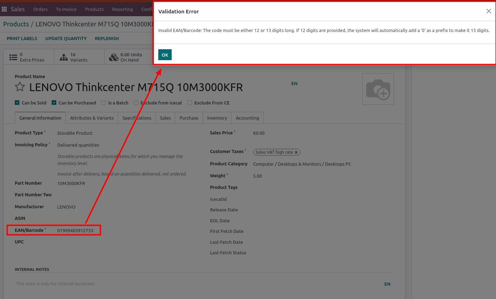This screenshot has width=496, height=299.
Task: Click the EOL Date field
Action: [x=323, y=221]
